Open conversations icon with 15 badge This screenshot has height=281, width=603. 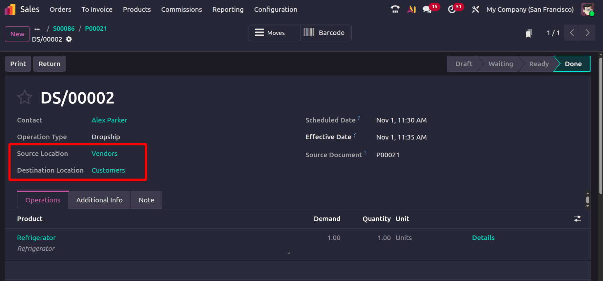pos(427,9)
